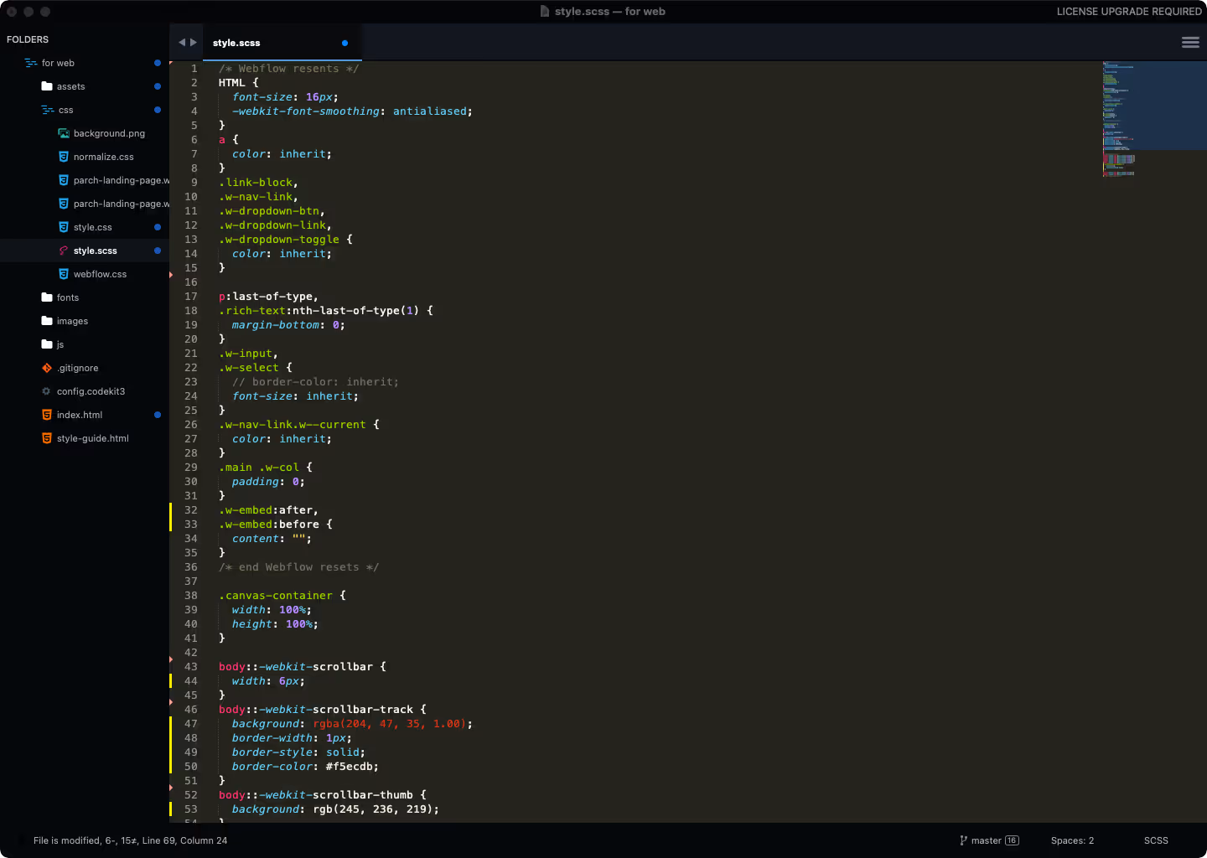Image resolution: width=1207 pixels, height=858 pixels.
Task: Click line number 1 in the gutter
Action: pos(194,69)
